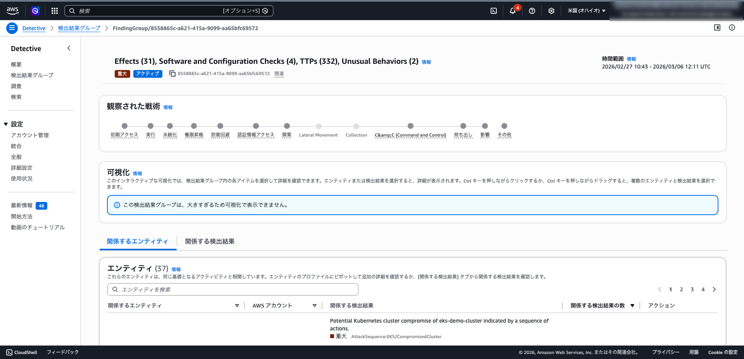The image size is (744, 359).
Task: Open the settings gear in header
Action: [551, 11]
